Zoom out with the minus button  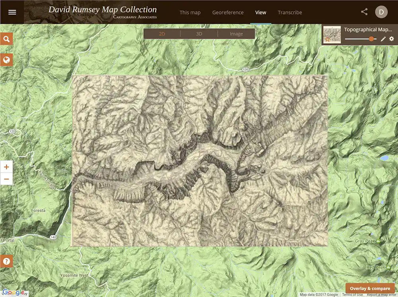6,179
